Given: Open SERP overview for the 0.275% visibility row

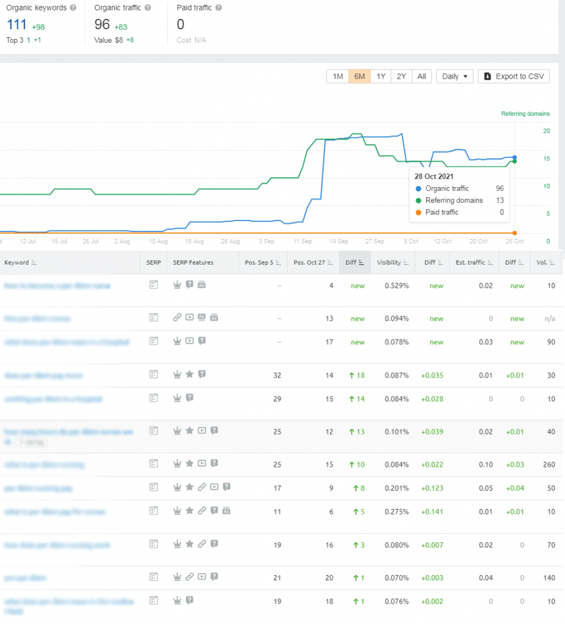Looking at the screenshot, I should click(x=153, y=511).
